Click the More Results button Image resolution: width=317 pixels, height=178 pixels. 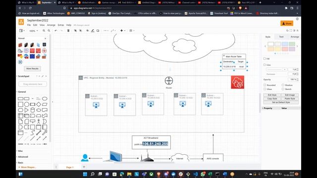tap(32, 69)
